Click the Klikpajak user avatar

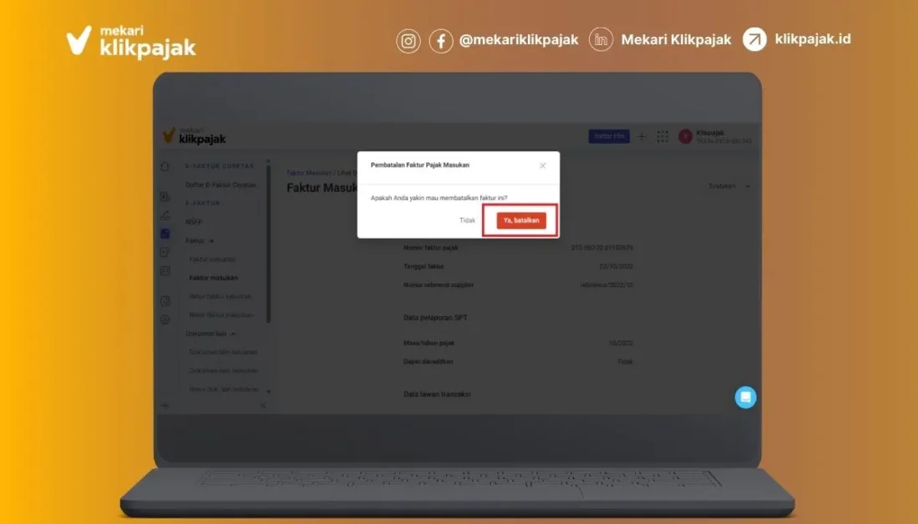685,136
